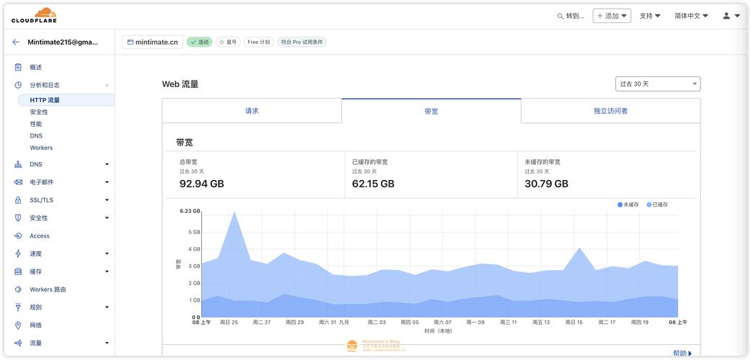
Task: Switch to the 请求 tab
Action: pyautogui.click(x=252, y=111)
